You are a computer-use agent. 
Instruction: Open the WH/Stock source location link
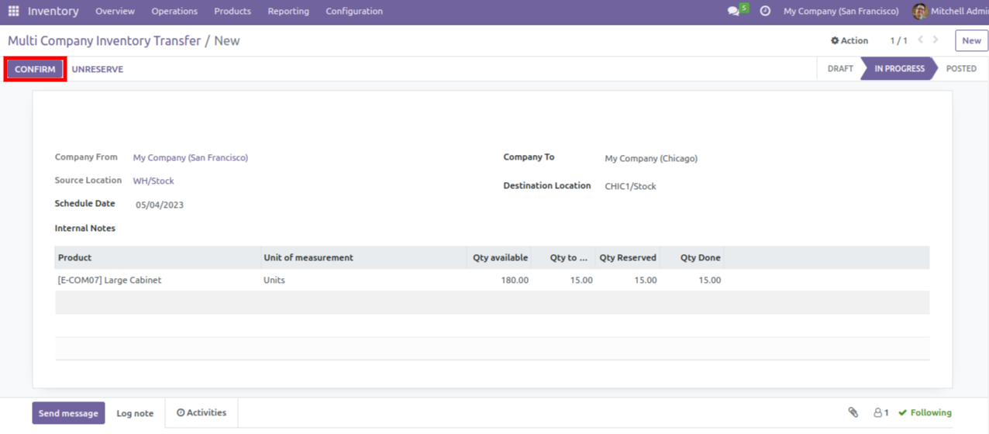[153, 181]
